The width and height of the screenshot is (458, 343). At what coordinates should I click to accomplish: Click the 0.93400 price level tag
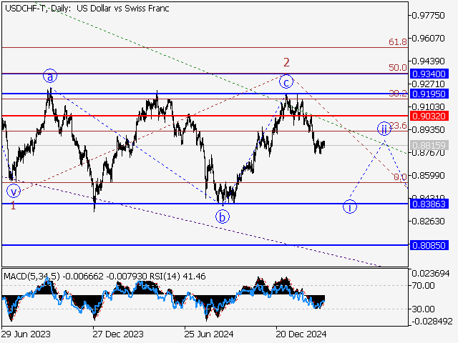click(429, 74)
